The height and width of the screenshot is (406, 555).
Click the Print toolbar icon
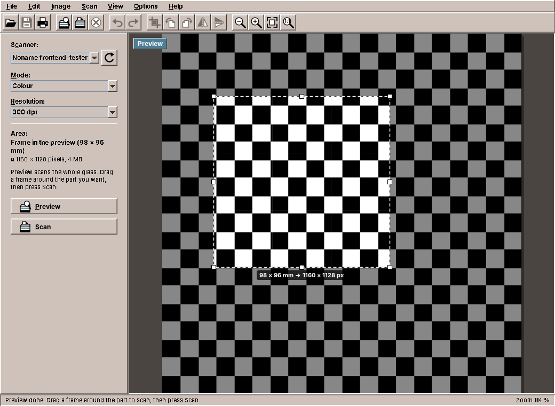[x=43, y=22]
